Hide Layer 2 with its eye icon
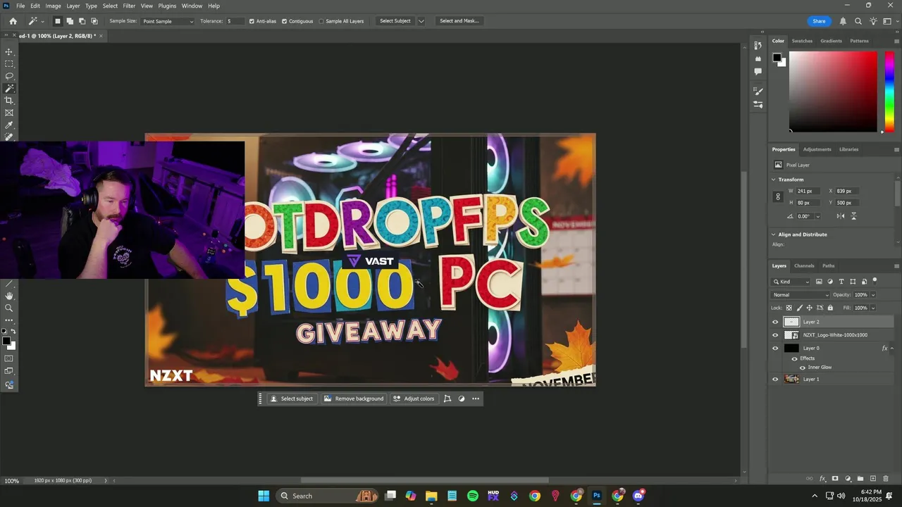 click(x=775, y=322)
